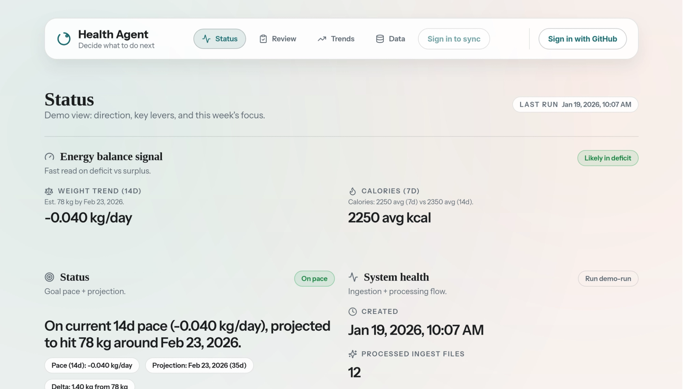Click the Pace (14d): -0.040 kg/day chip
Viewport: 683px width, 389px height.
pyautogui.click(x=92, y=366)
